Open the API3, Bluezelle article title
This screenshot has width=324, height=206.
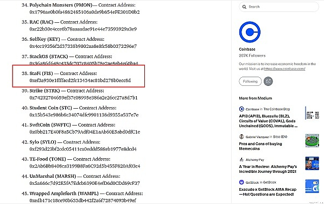pyautogui.click(x=268, y=121)
